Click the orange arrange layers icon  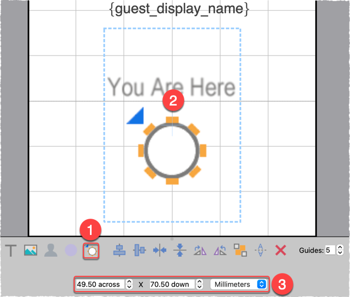coord(240,250)
